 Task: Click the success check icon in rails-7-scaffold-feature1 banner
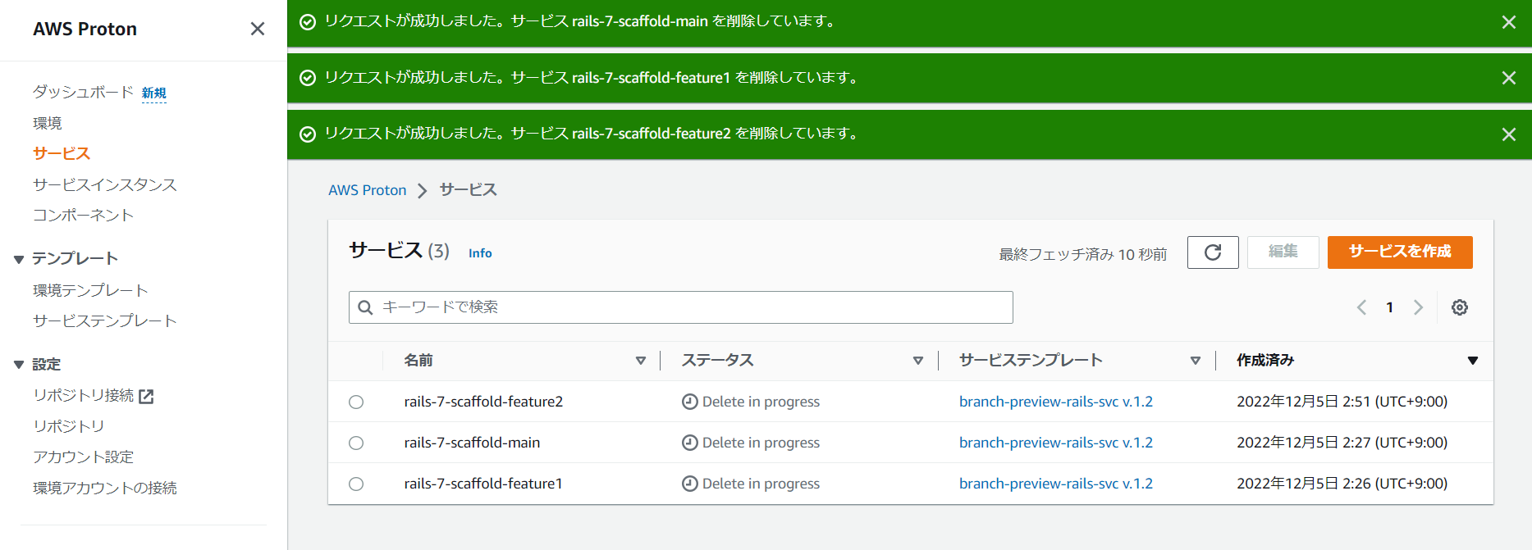click(x=308, y=78)
